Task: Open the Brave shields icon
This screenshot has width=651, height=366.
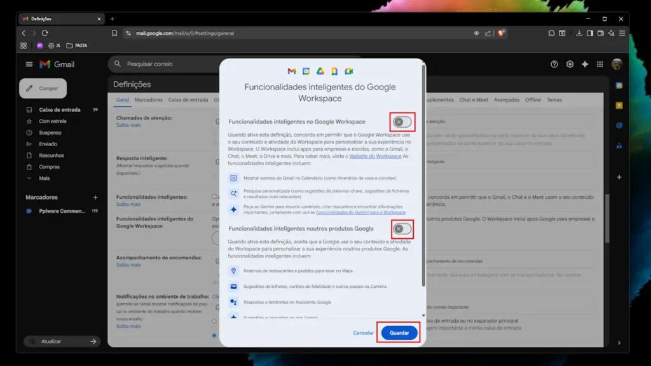Action: tap(501, 33)
